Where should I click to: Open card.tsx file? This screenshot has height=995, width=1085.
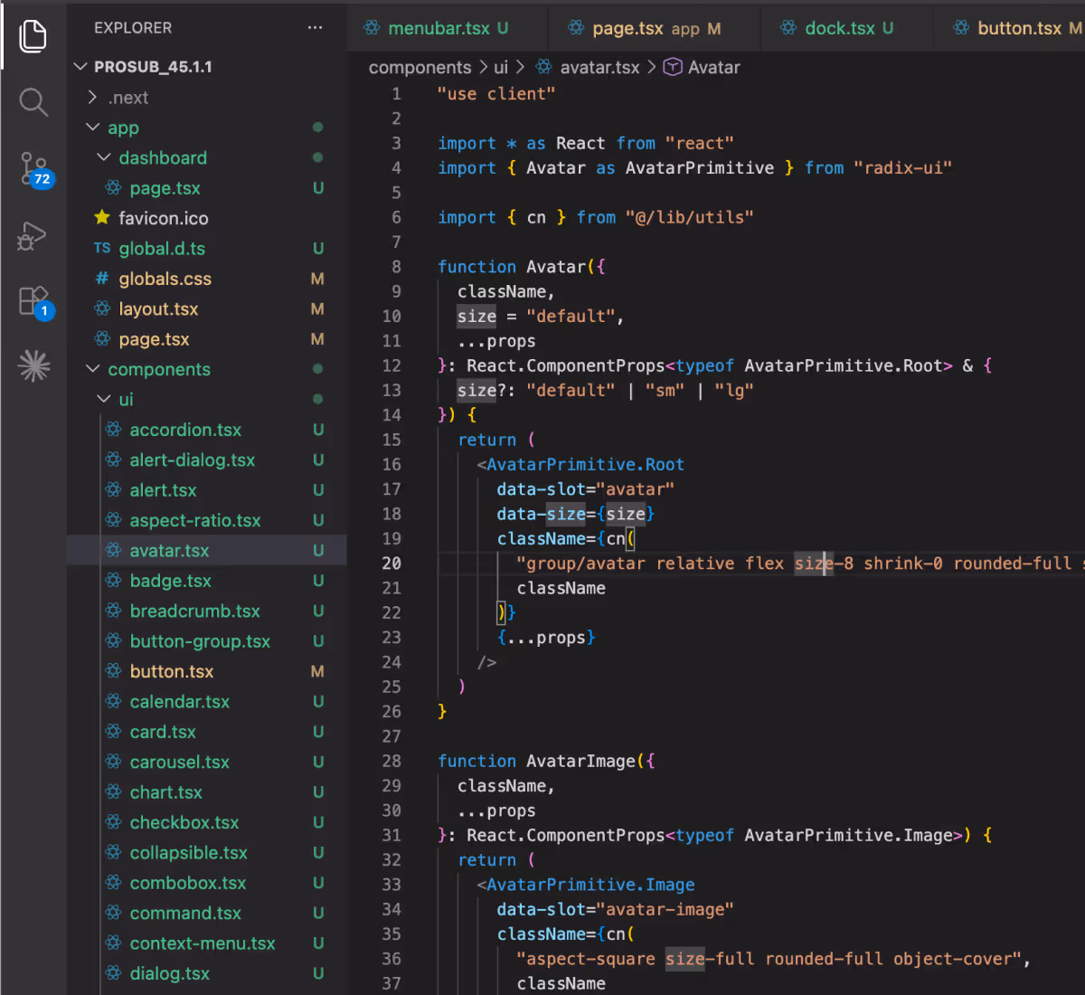(207, 732)
